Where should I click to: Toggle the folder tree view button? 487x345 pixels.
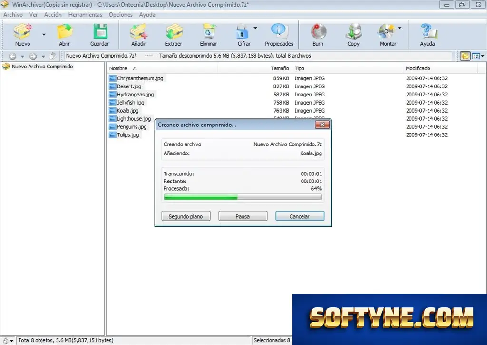coord(465,56)
